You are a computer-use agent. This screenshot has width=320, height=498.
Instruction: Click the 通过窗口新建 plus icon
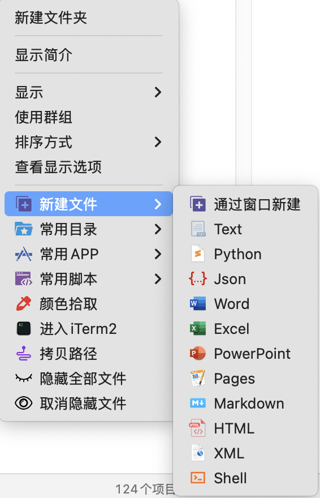pyautogui.click(x=198, y=204)
